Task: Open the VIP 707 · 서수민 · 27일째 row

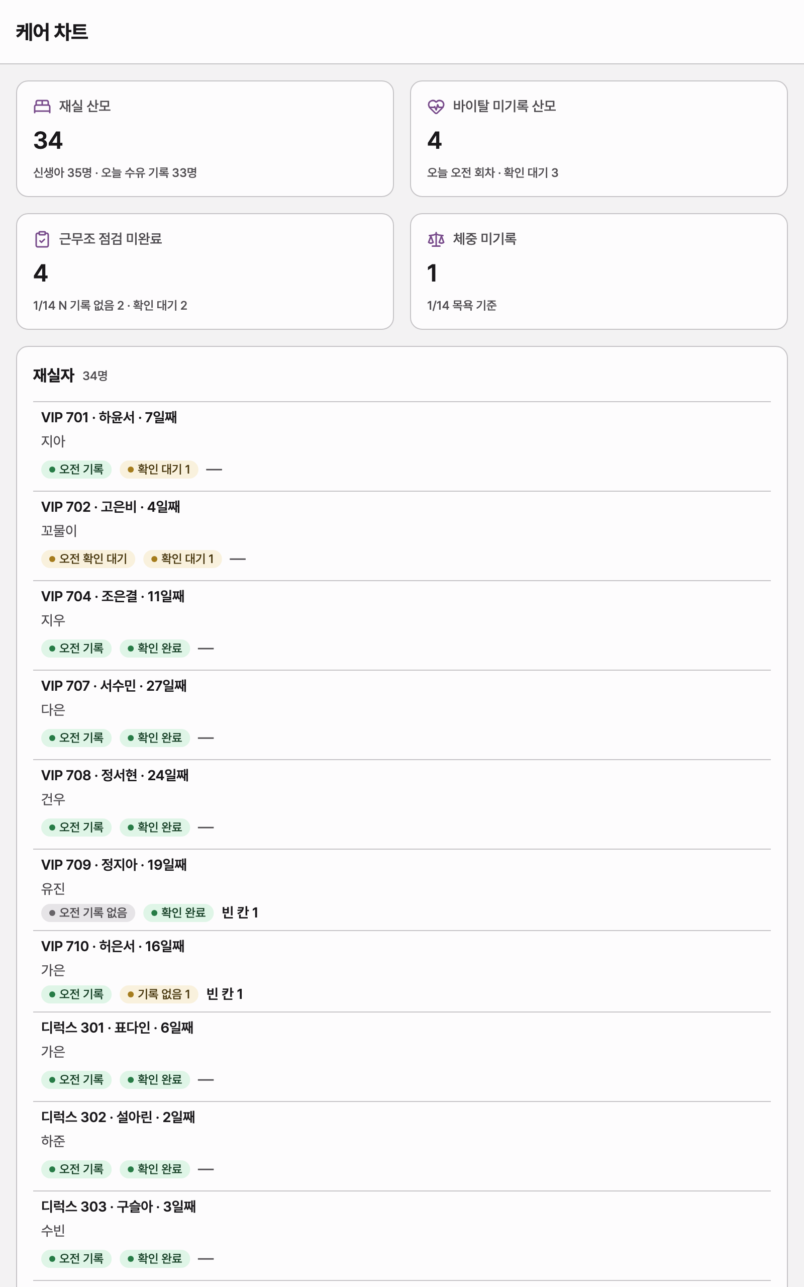Action: point(402,715)
